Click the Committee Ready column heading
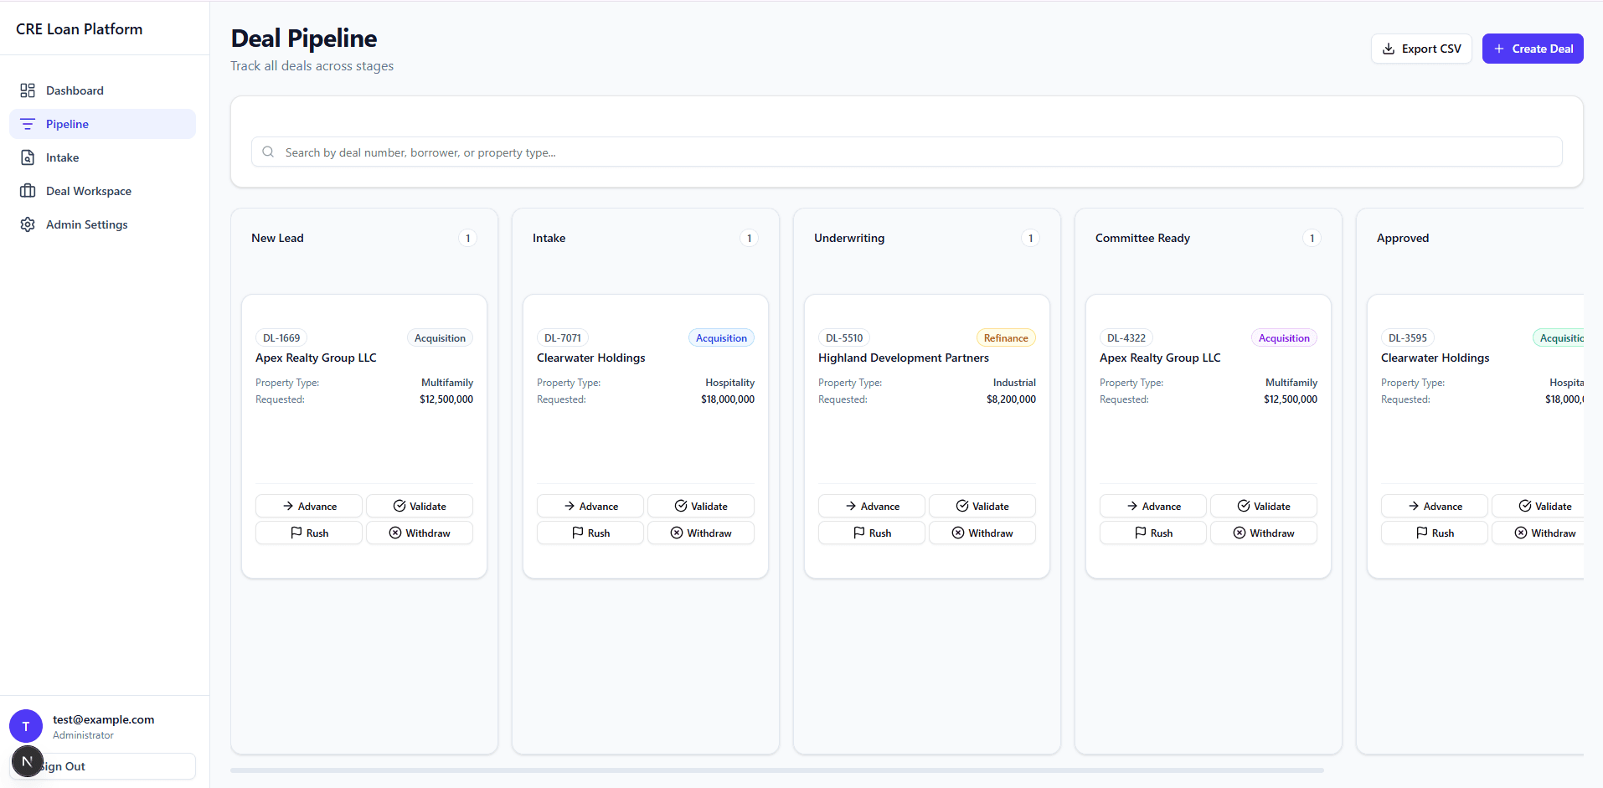Image resolution: width=1603 pixels, height=788 pixels. coord(1142,238)
